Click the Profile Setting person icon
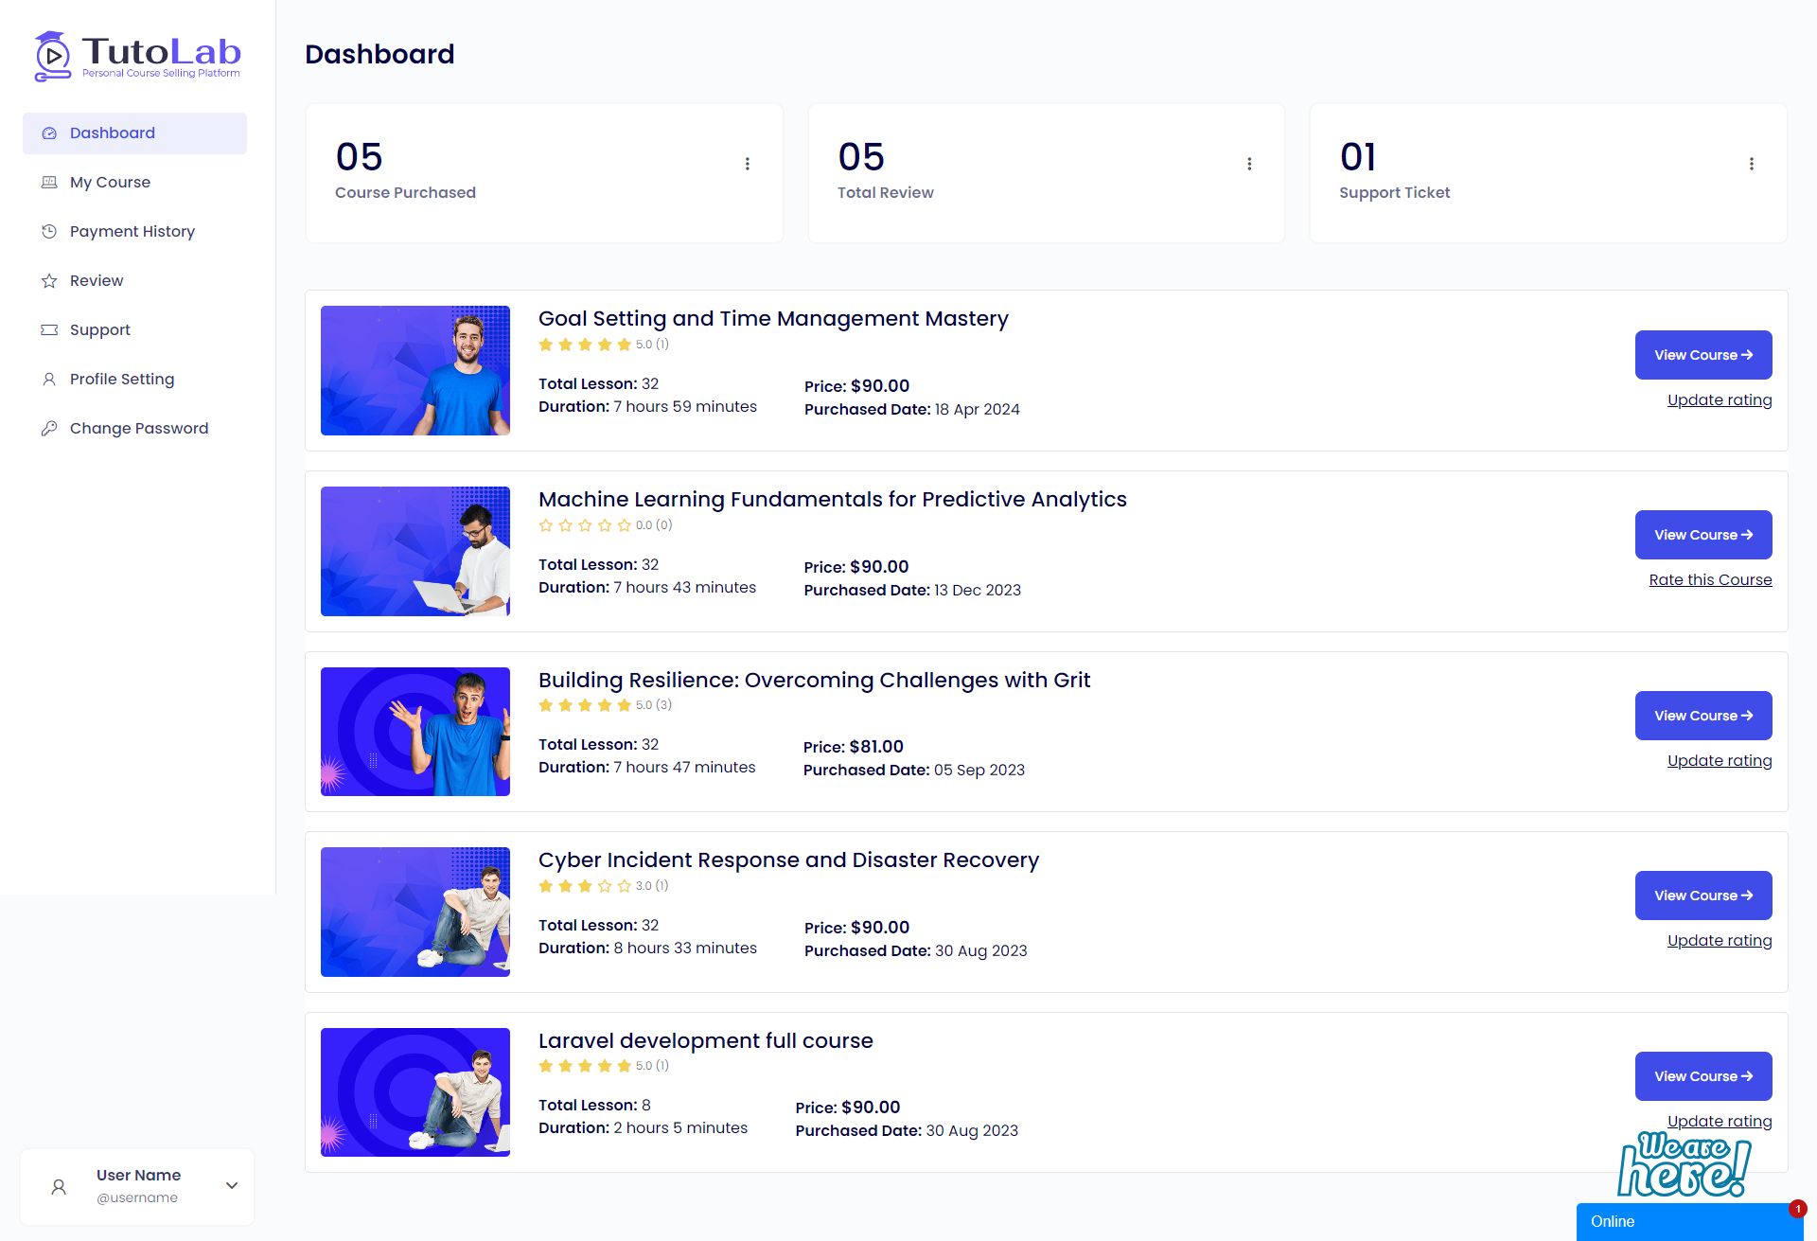This screenshot has width=1817, height=1241. [x=49, y=380]
